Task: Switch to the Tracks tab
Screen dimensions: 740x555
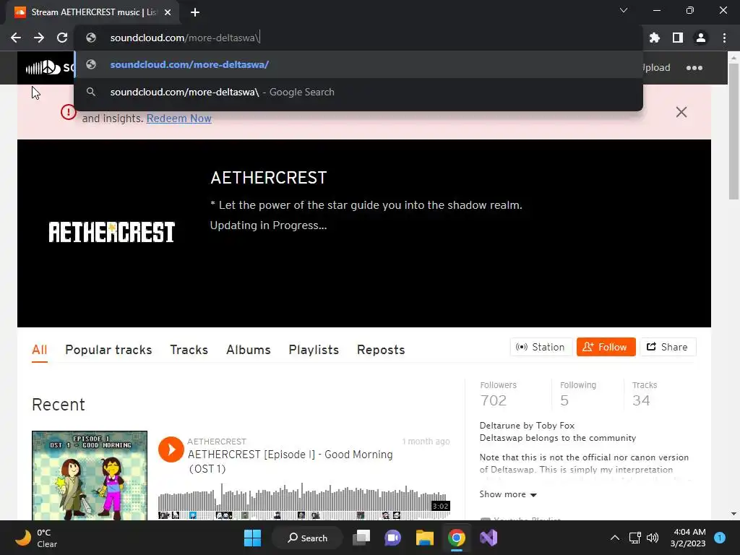Action: 189,350
